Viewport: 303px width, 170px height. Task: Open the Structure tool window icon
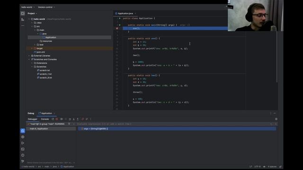[23, 19]
